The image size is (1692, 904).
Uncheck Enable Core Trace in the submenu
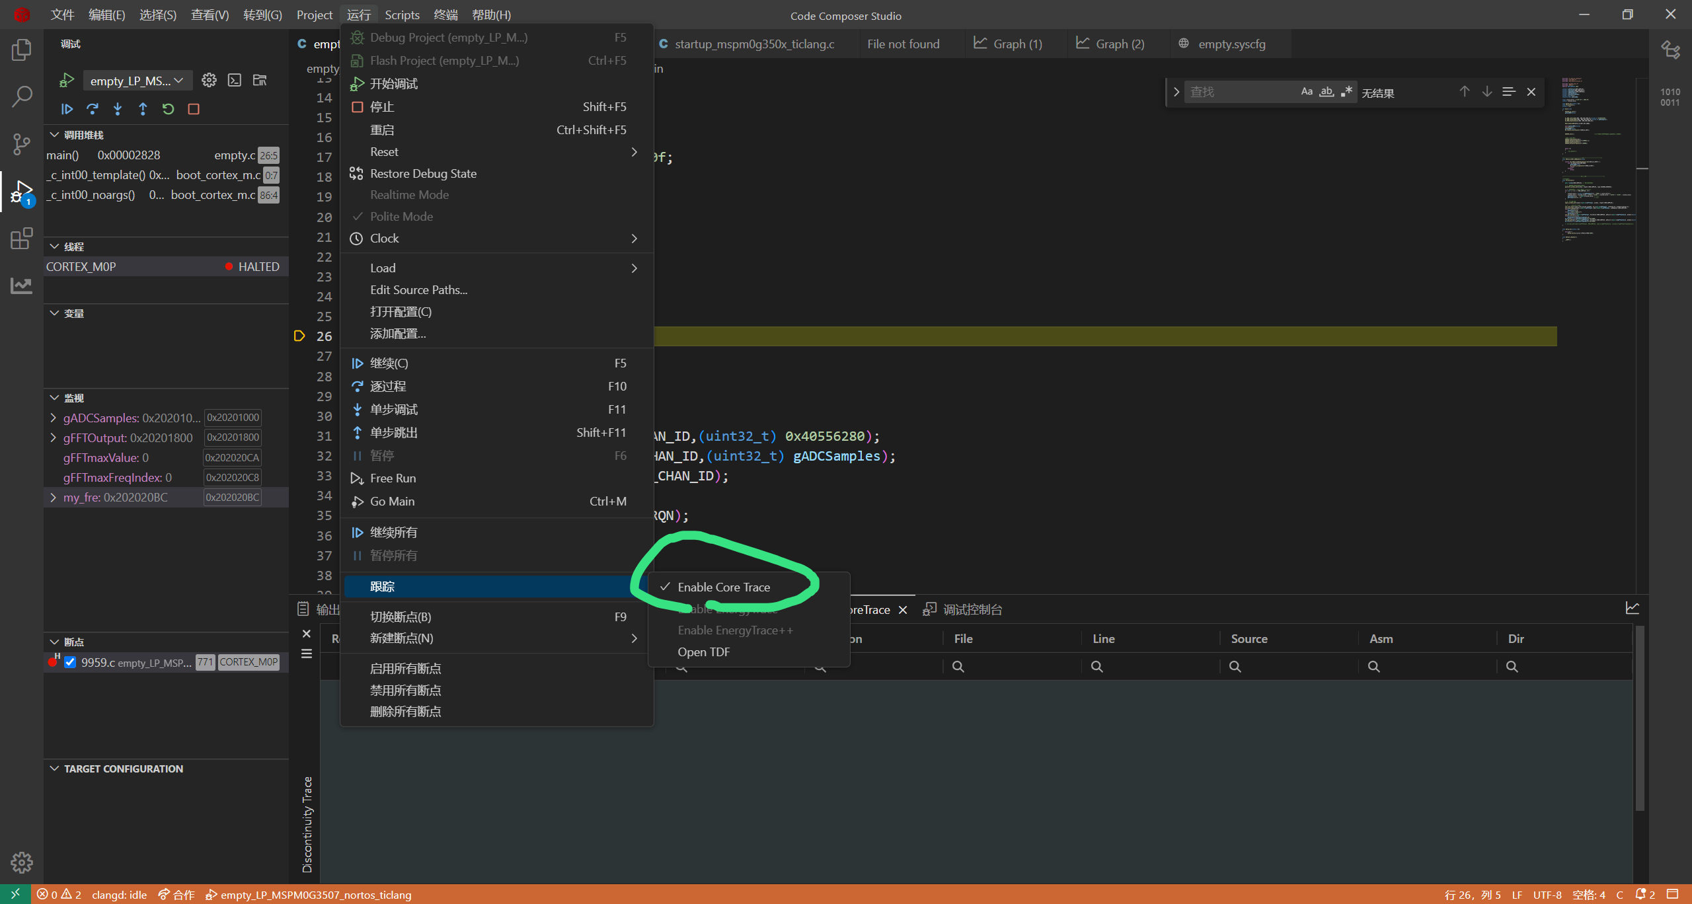(724, 587)
